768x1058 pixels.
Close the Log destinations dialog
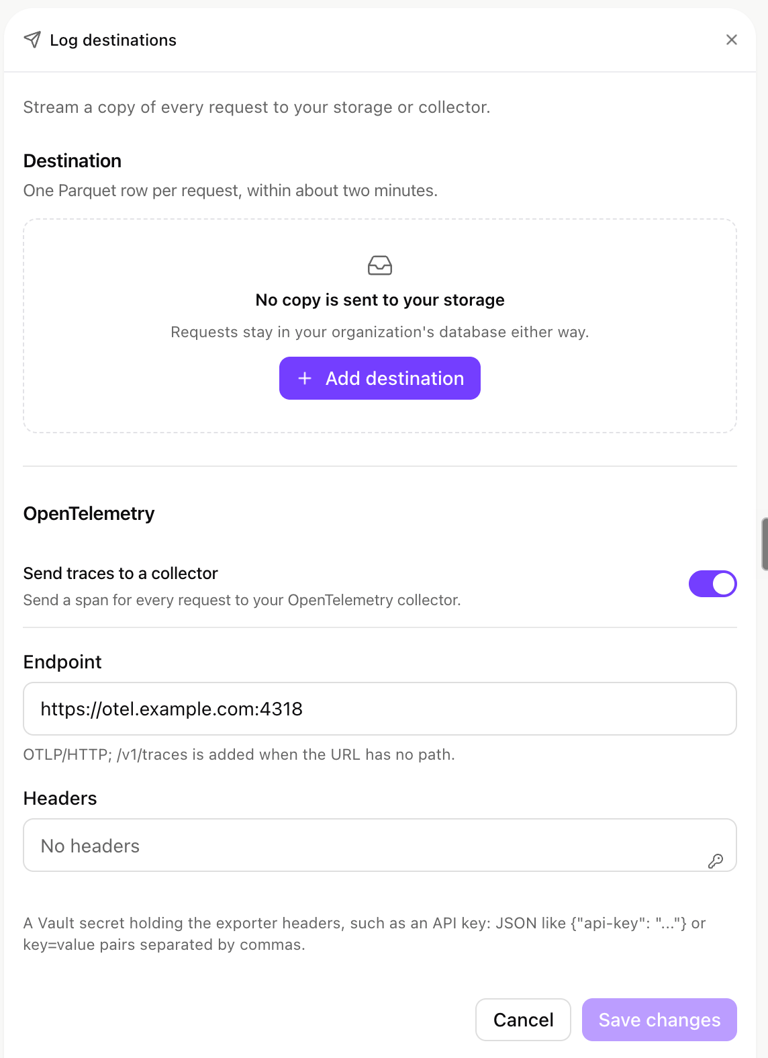pyautogui.click(x=732, y=40)
